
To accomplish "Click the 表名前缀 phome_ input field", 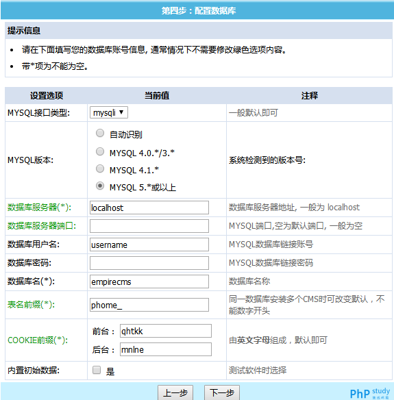I will (x=149, y=305).
